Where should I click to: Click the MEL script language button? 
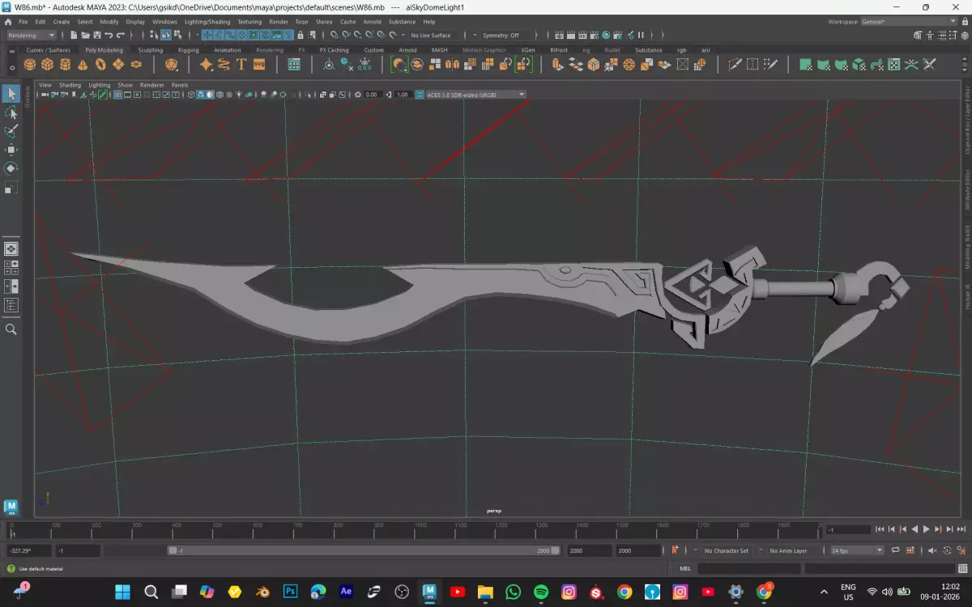click(x=685, y=569)
